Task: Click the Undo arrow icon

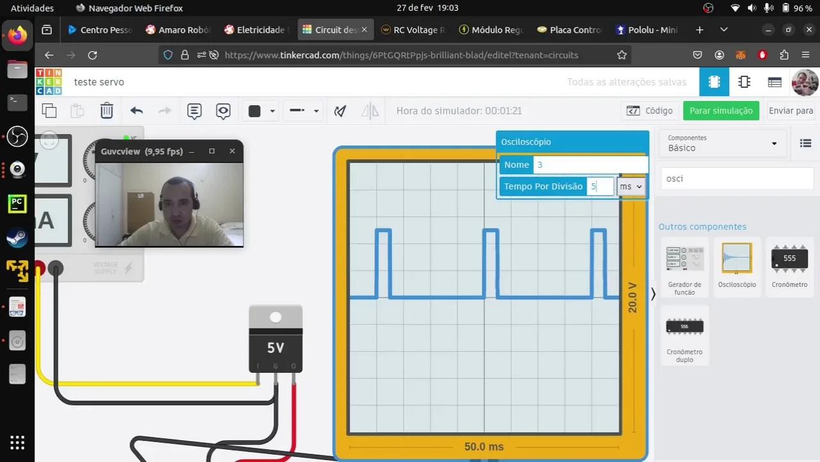Action: [136, 110]
